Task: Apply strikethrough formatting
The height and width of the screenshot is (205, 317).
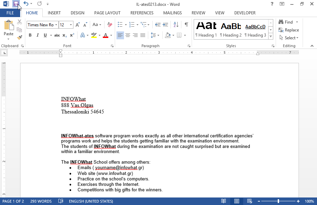Action: pos(57,36)
